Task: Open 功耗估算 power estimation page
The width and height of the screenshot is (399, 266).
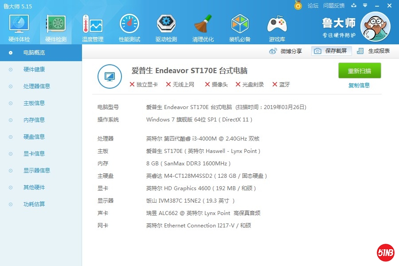Action: tap(34, 204)
